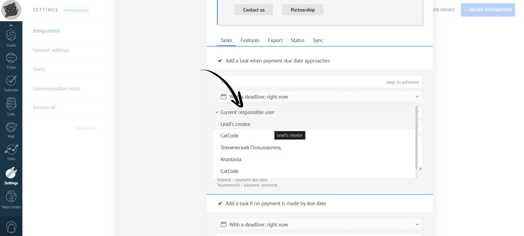Expand the first 'With a deadline: right now' dropdown

pos(319,97)
